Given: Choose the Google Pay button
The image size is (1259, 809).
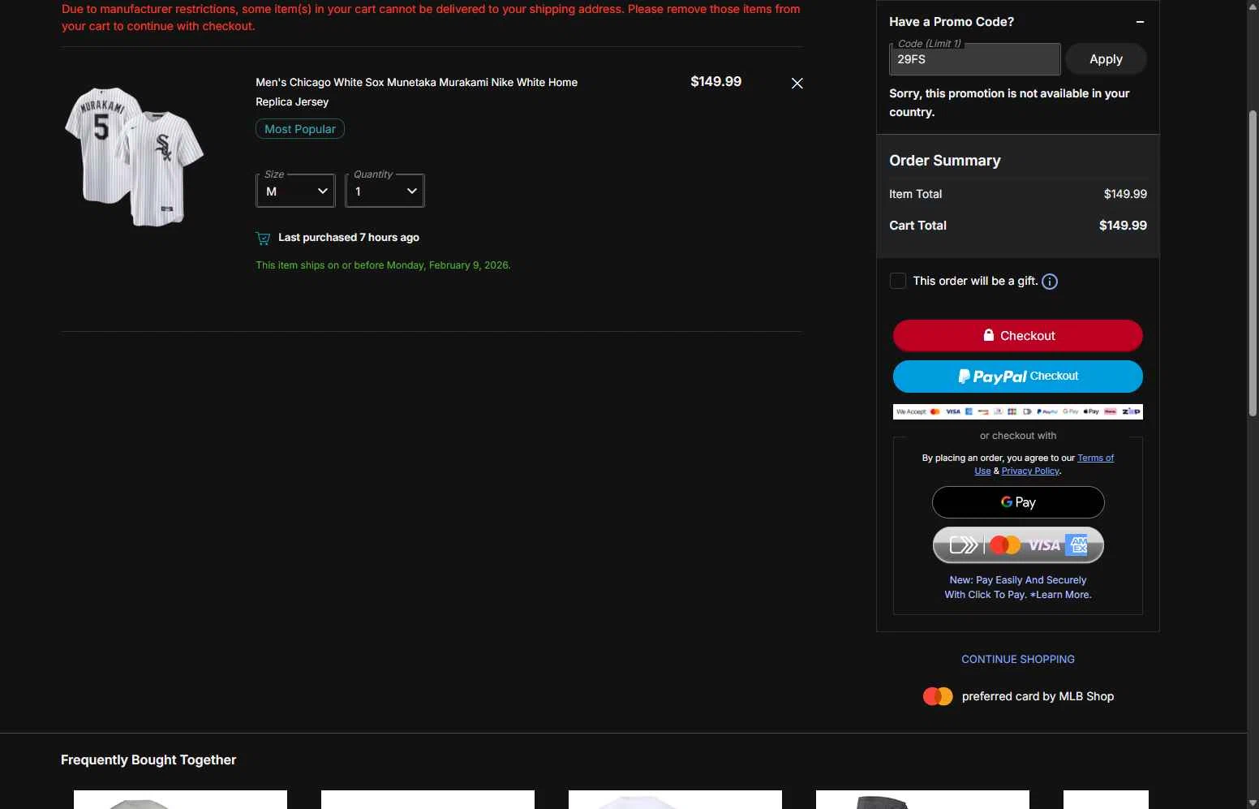Looking at the screenshot, I should tap(1018, 502).
